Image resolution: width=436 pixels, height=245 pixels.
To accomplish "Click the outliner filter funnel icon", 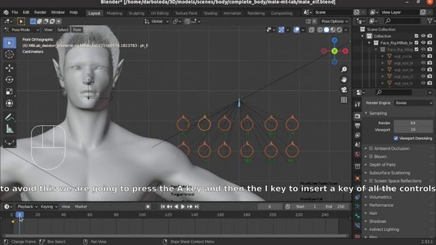I will pos(430,21).
